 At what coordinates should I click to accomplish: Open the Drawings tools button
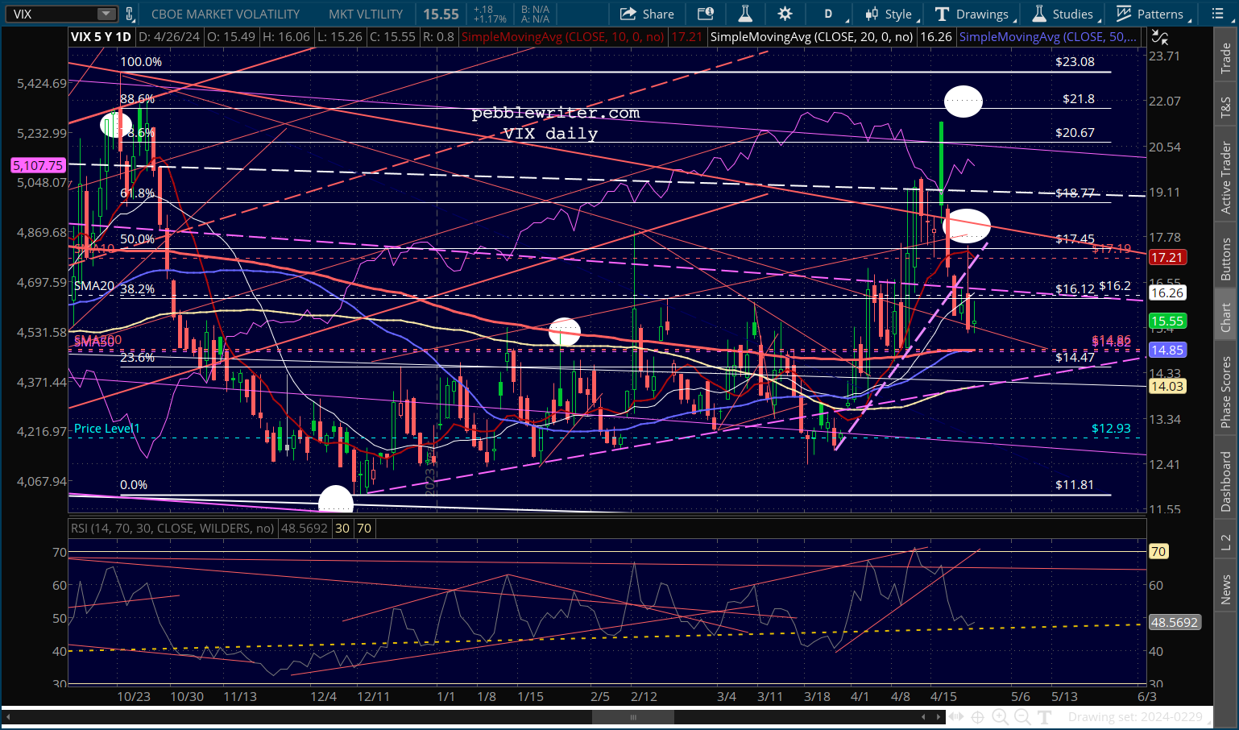(x=972, y=14)
